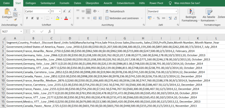Viewport: 225px width, 108px height.
Task: Click the Einfügen paste clipboard icon
Action: [8, 11]
